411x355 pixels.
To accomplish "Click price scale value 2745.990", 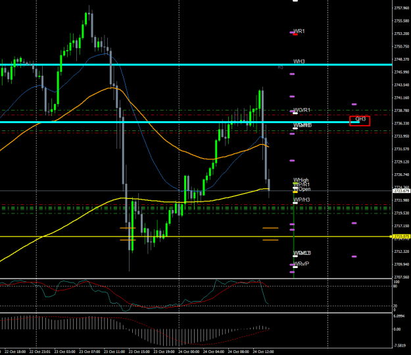I will point(402,72).
